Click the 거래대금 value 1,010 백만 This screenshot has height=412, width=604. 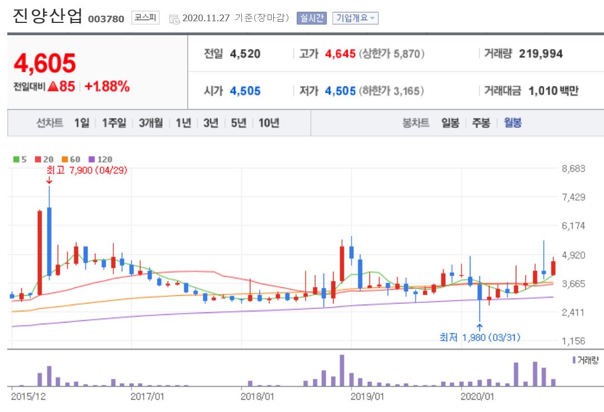(554, 91)
